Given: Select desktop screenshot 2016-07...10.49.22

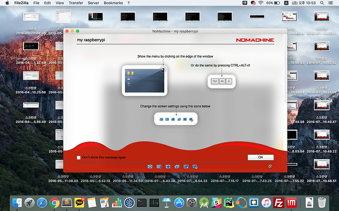Looking at the screenshot, I should [x=322, y=134].
